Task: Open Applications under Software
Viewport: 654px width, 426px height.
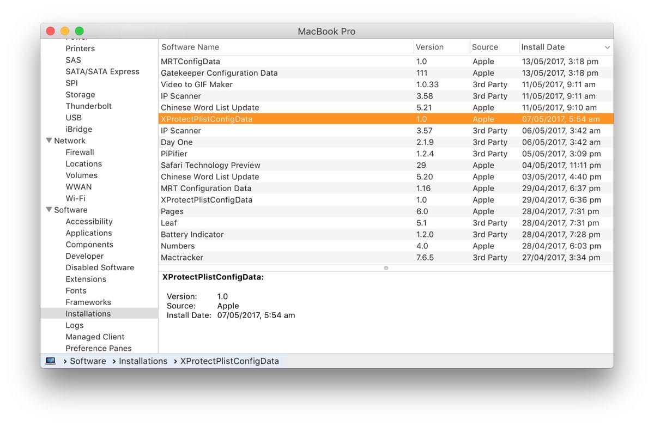Action: coord(88,233)
